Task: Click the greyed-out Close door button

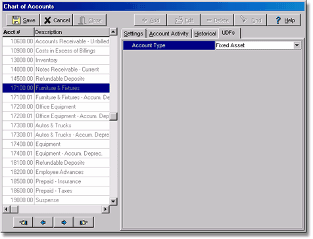Action: (90, 20)
